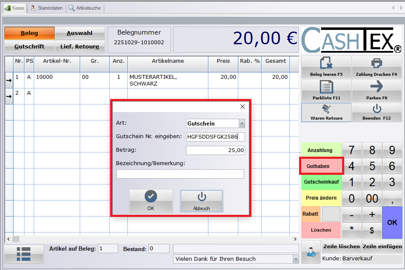
Task: Click the Bezeichnung/Bemerkung text field
Action: click(180, 174)
